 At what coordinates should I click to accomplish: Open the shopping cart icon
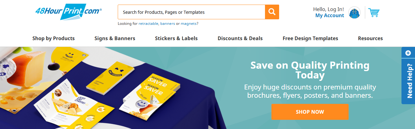click(x=374, y=13)
